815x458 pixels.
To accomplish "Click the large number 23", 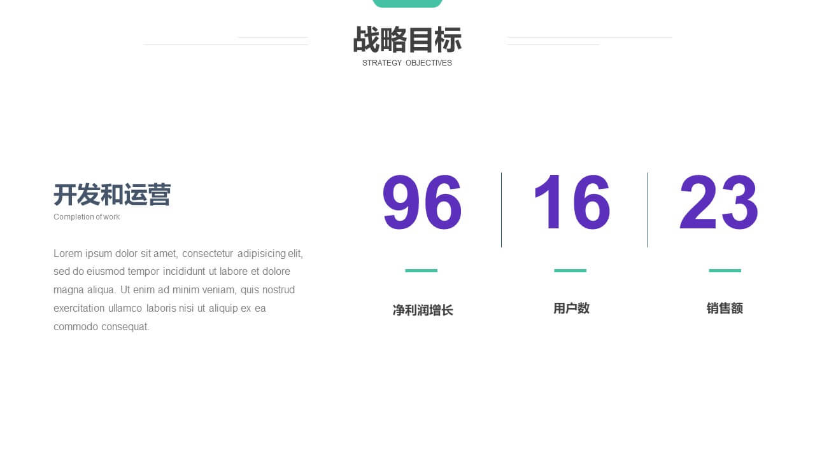I will [718, 202].
